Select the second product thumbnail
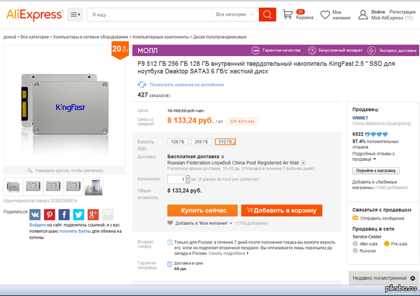This screenshot has height=296, width=420. [33, 186]
